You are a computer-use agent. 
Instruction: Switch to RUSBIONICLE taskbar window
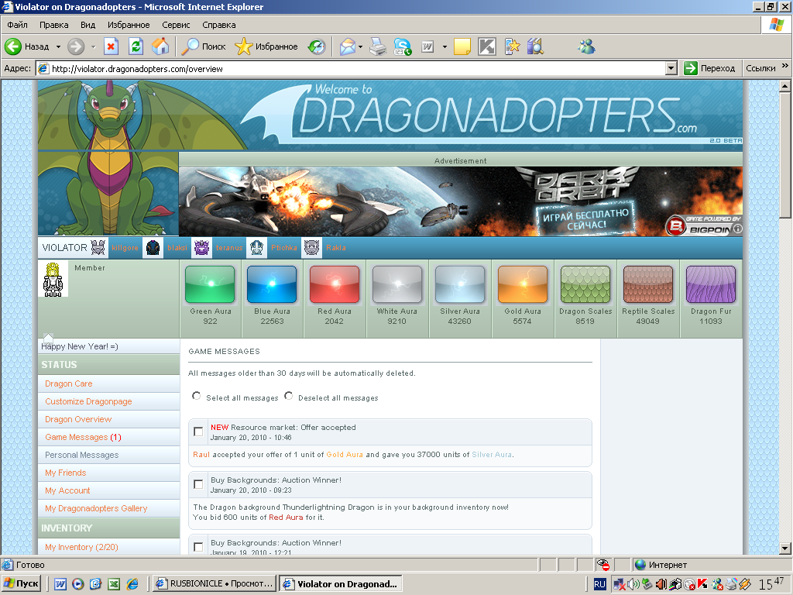point(215,583)
